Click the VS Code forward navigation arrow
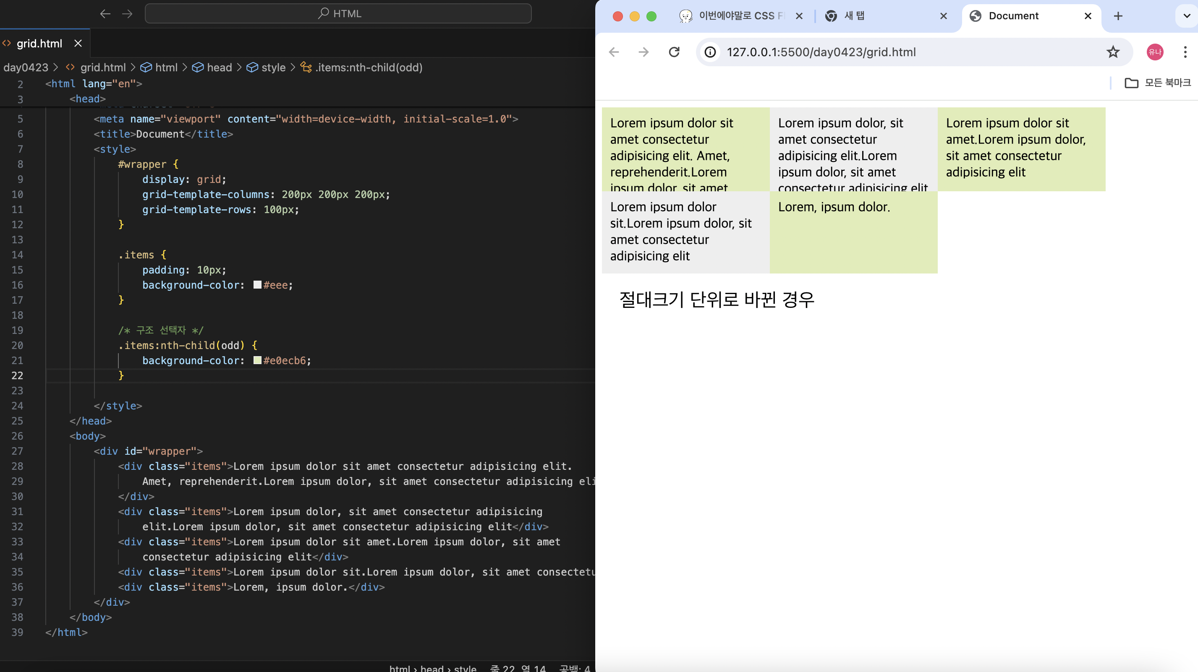 (127, 13)
